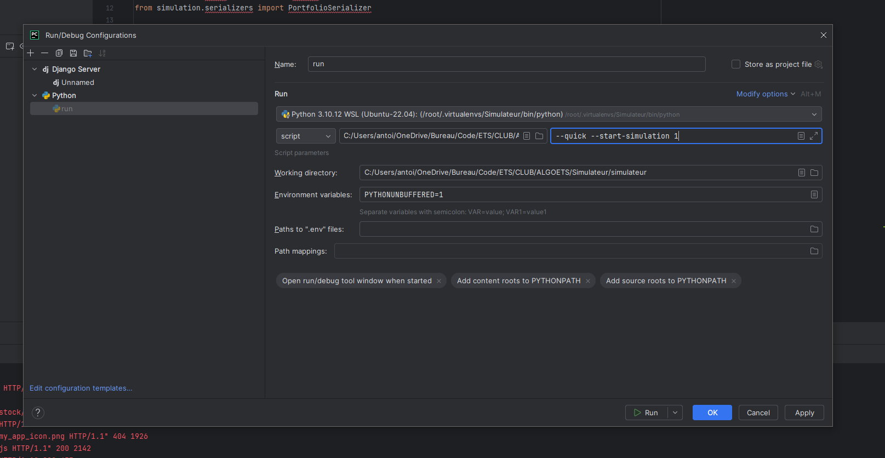Viewport: 885px width, 458px height.
Task: Copy configuration icon in toolbar
Action: point(59,53)
